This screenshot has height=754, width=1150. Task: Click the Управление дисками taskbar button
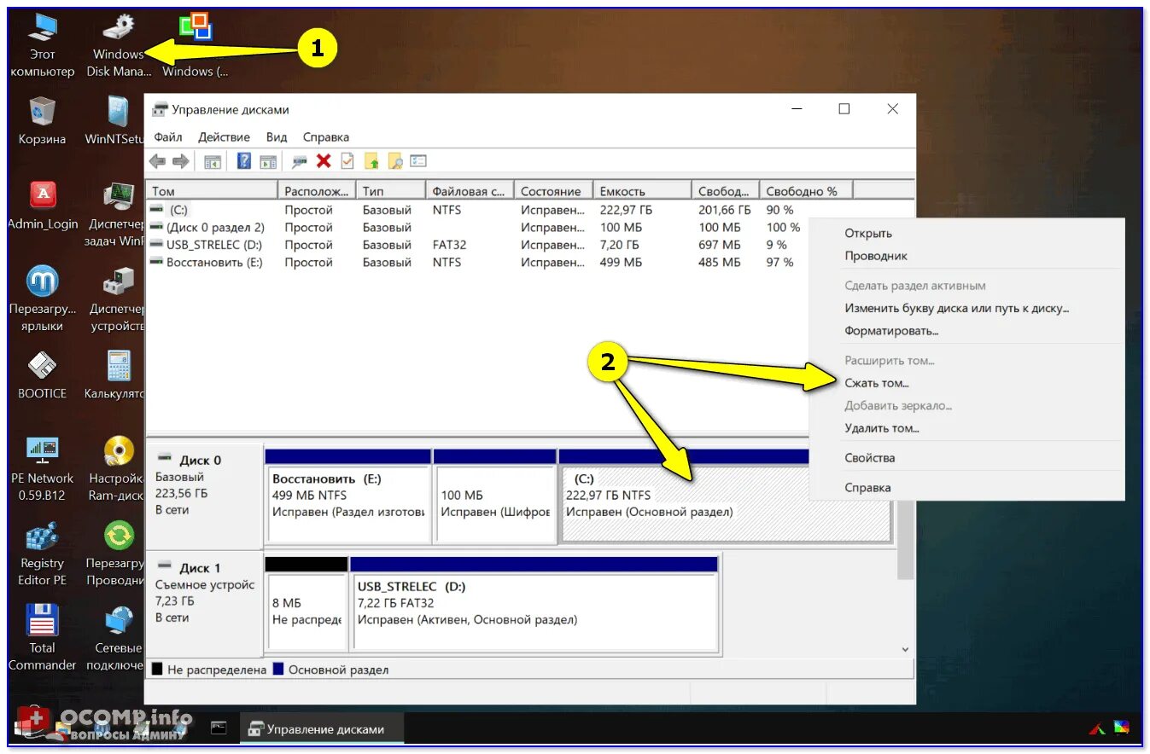pos(322,729)
